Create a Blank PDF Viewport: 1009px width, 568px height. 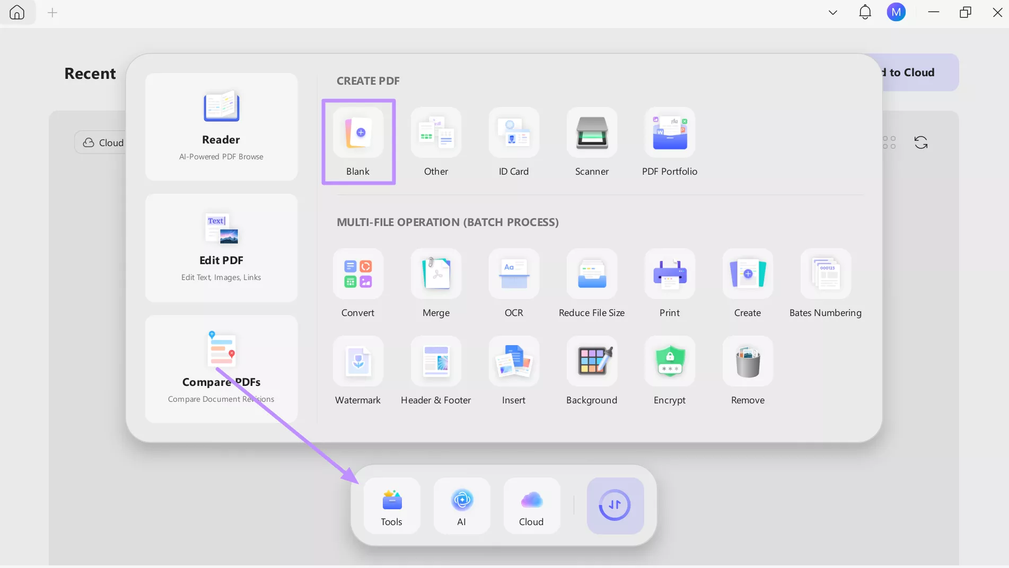[358, 141]
